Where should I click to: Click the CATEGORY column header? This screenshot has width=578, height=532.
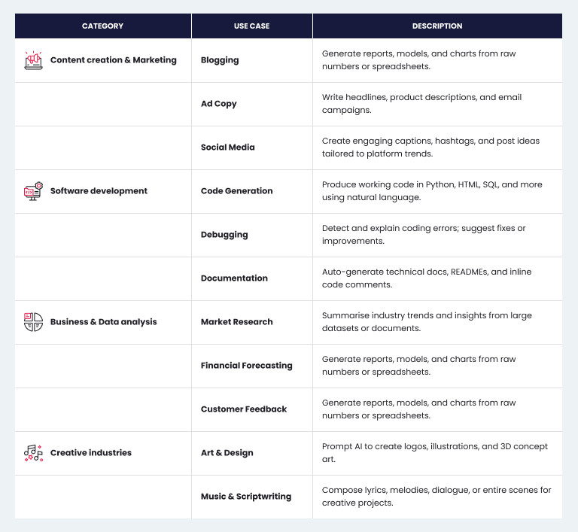102,26
